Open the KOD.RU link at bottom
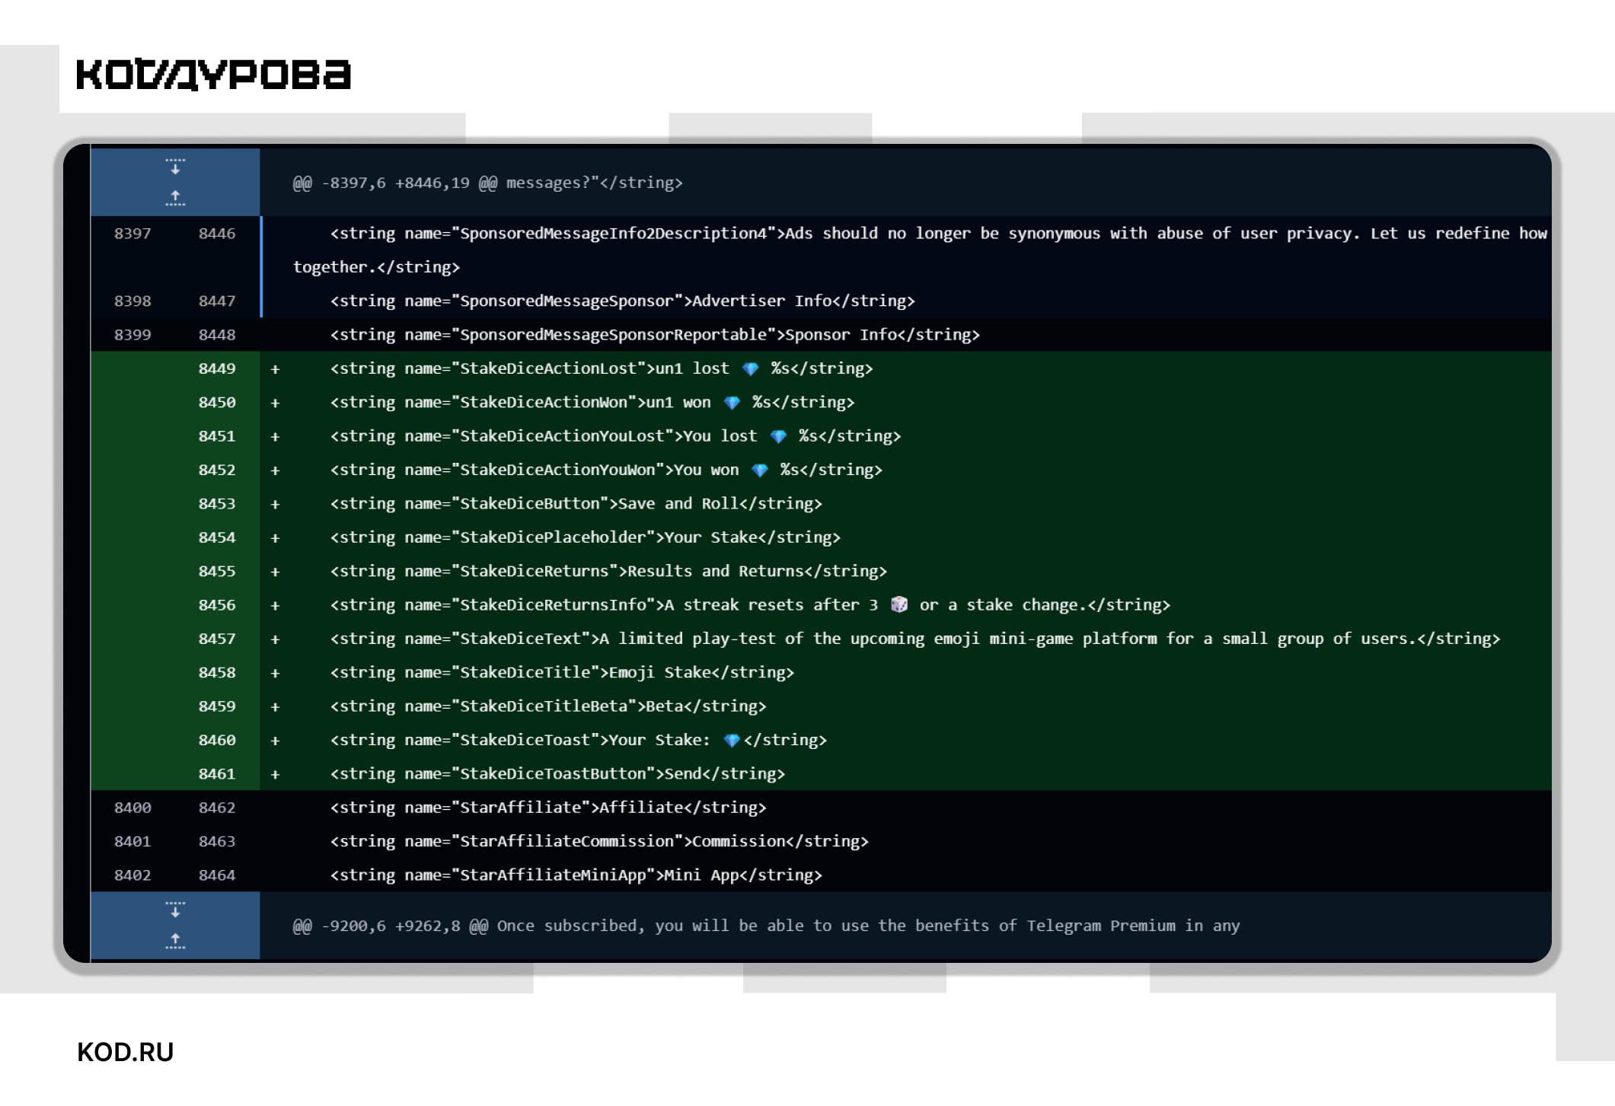 (x=126, y=1052)
